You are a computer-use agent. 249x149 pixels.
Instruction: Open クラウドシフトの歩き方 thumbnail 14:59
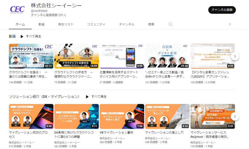pos(77,56)
